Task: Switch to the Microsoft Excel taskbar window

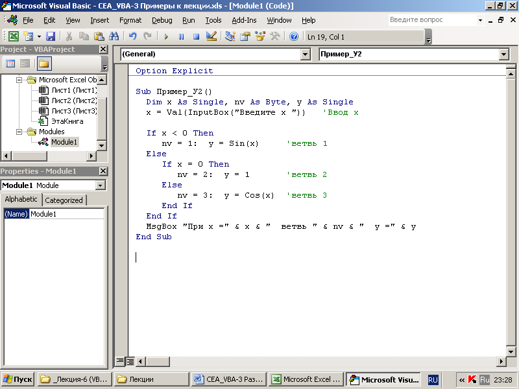Action: [x=306, y=379]
